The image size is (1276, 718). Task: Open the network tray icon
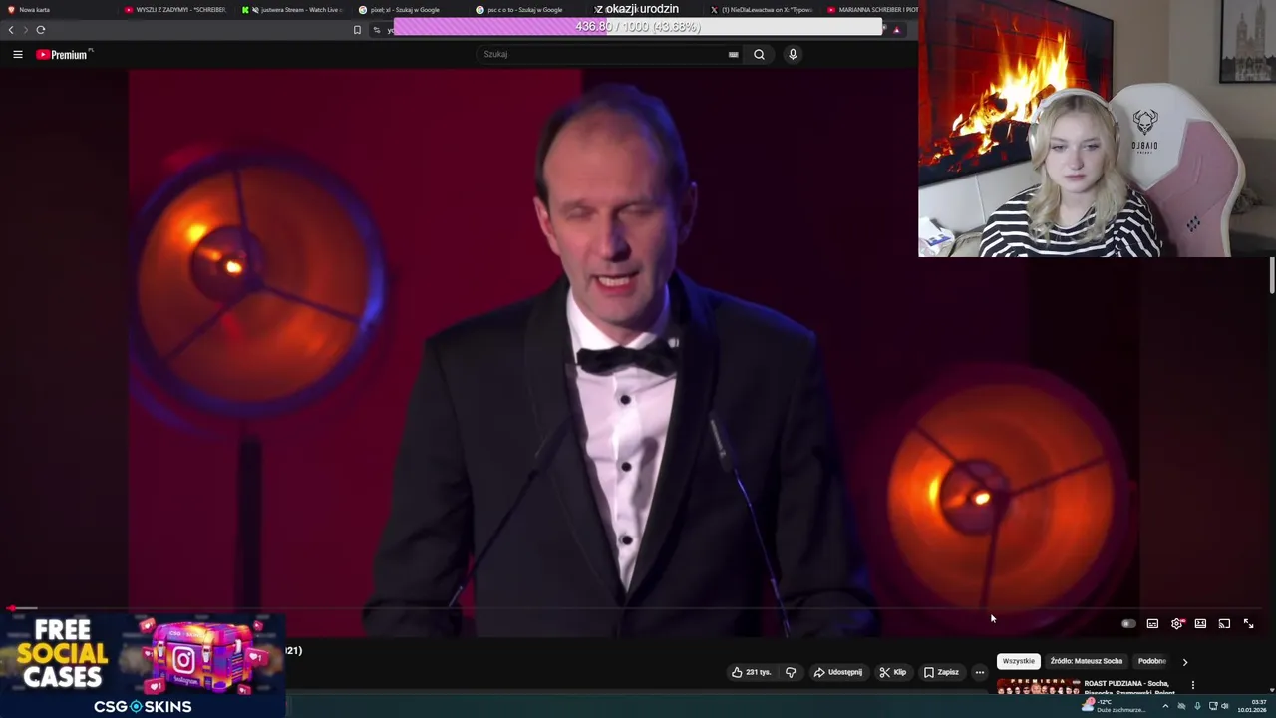coord(1212,706)
